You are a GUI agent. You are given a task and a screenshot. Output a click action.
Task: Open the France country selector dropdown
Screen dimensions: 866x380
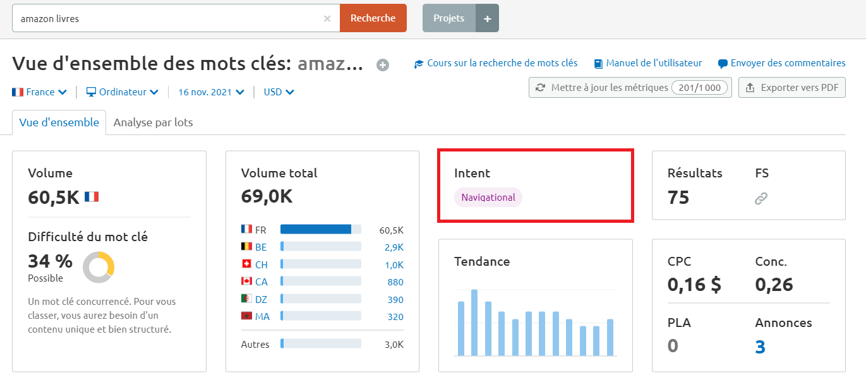(x=39, y=92)
